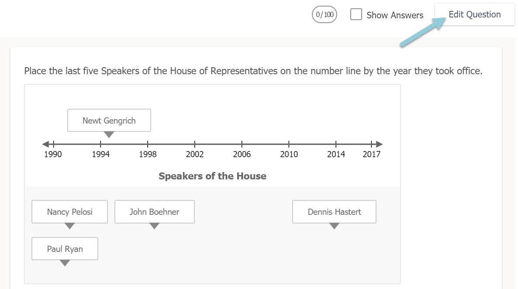The height and width of the screenshot is (289, 518).
Task: Click the 2010 tick on number line
Action: point(289,144)
